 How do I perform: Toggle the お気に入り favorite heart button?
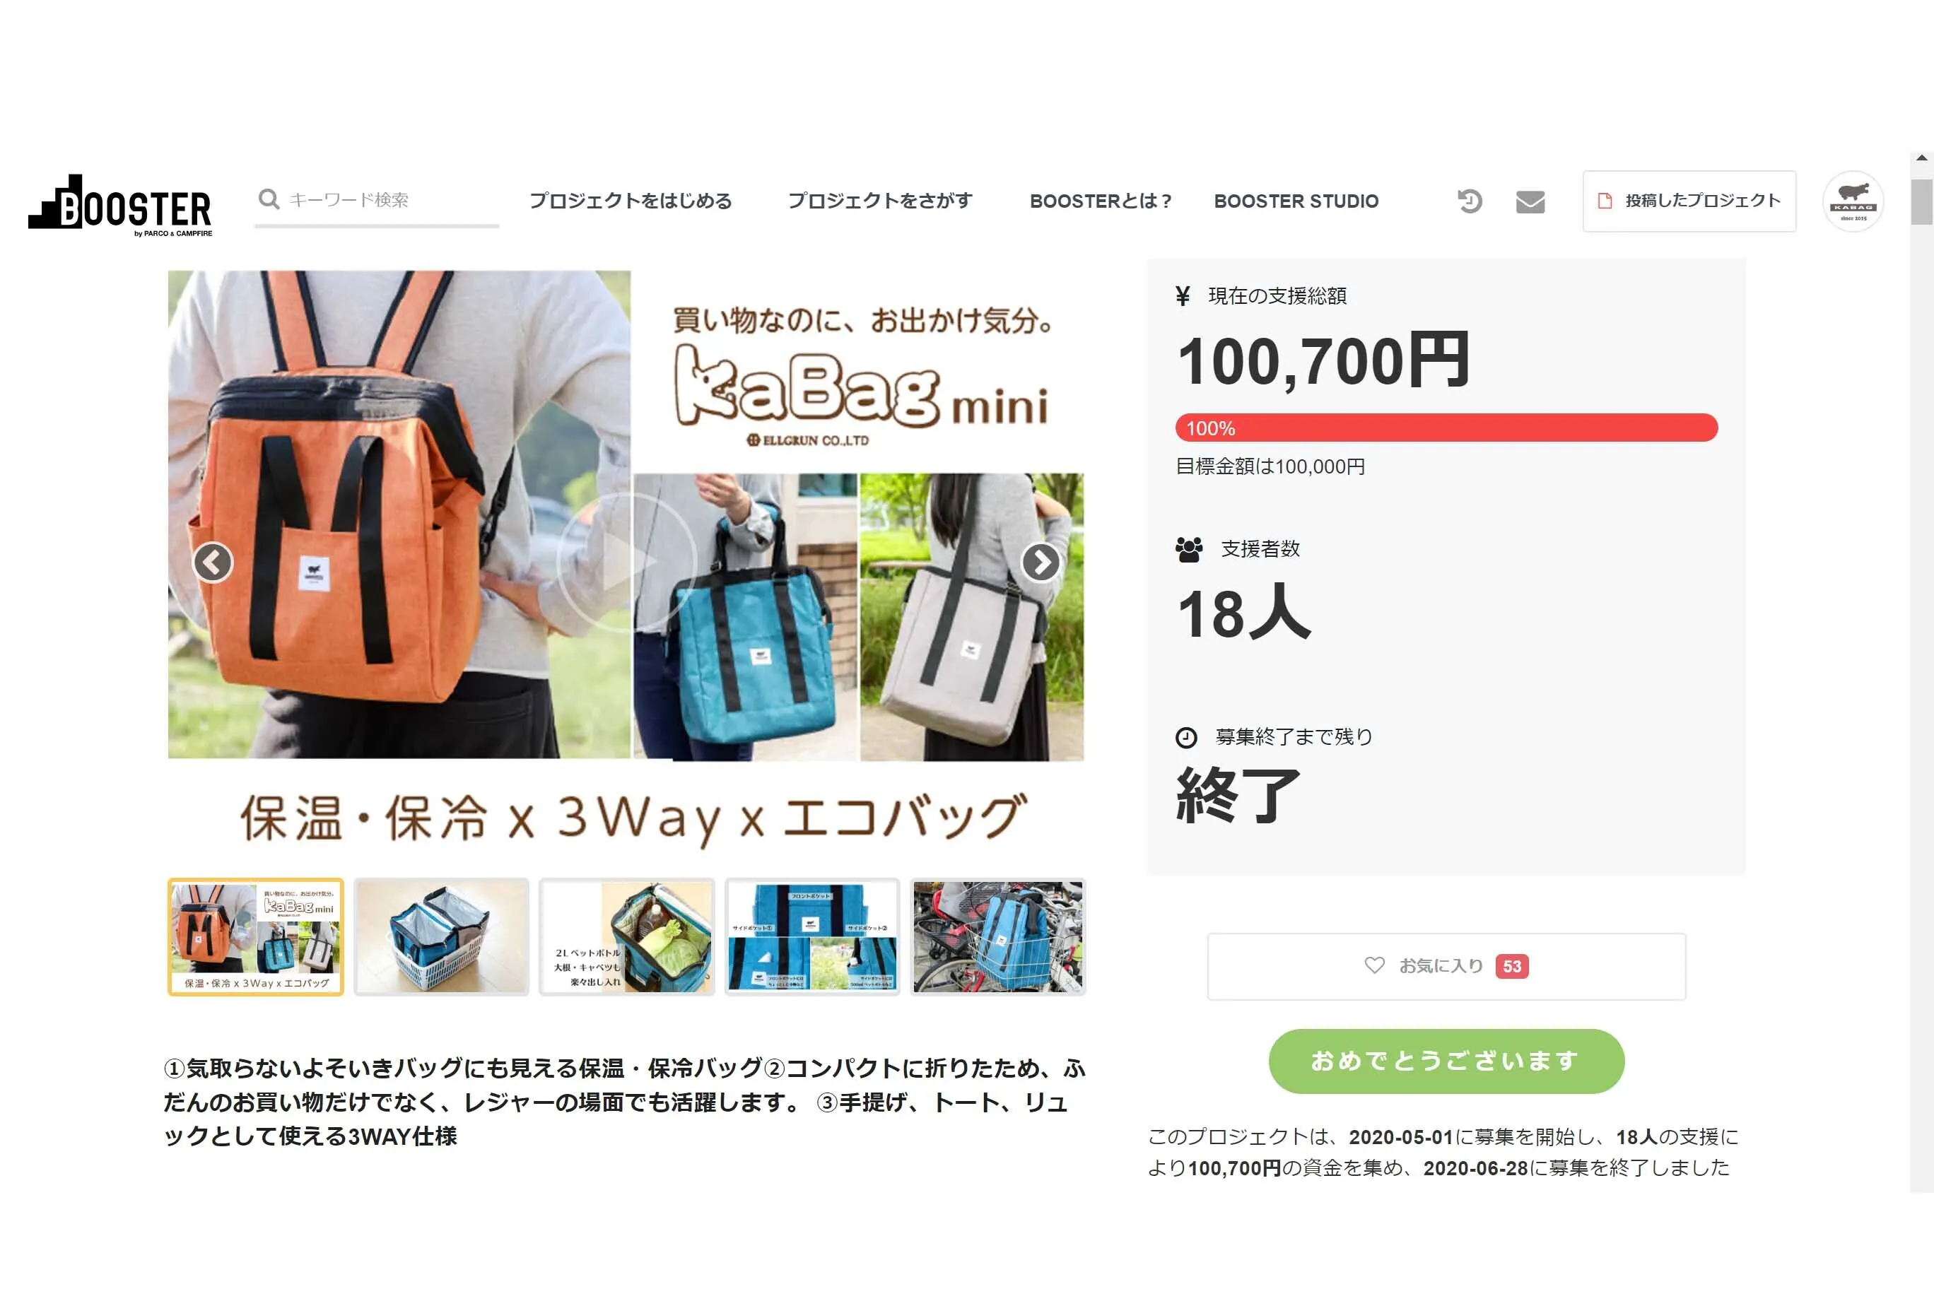(1446, 966)
